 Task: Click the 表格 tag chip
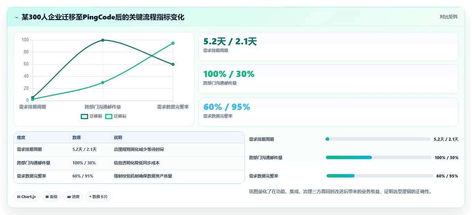[x=51, y=197]
